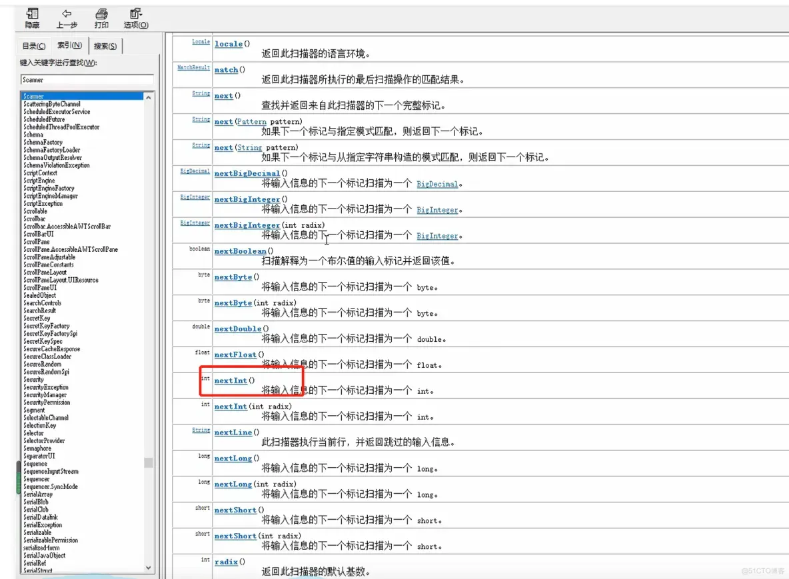Open the nextByte() method link
This screenshot has width=789, height=579.
(x=233, y=277)
